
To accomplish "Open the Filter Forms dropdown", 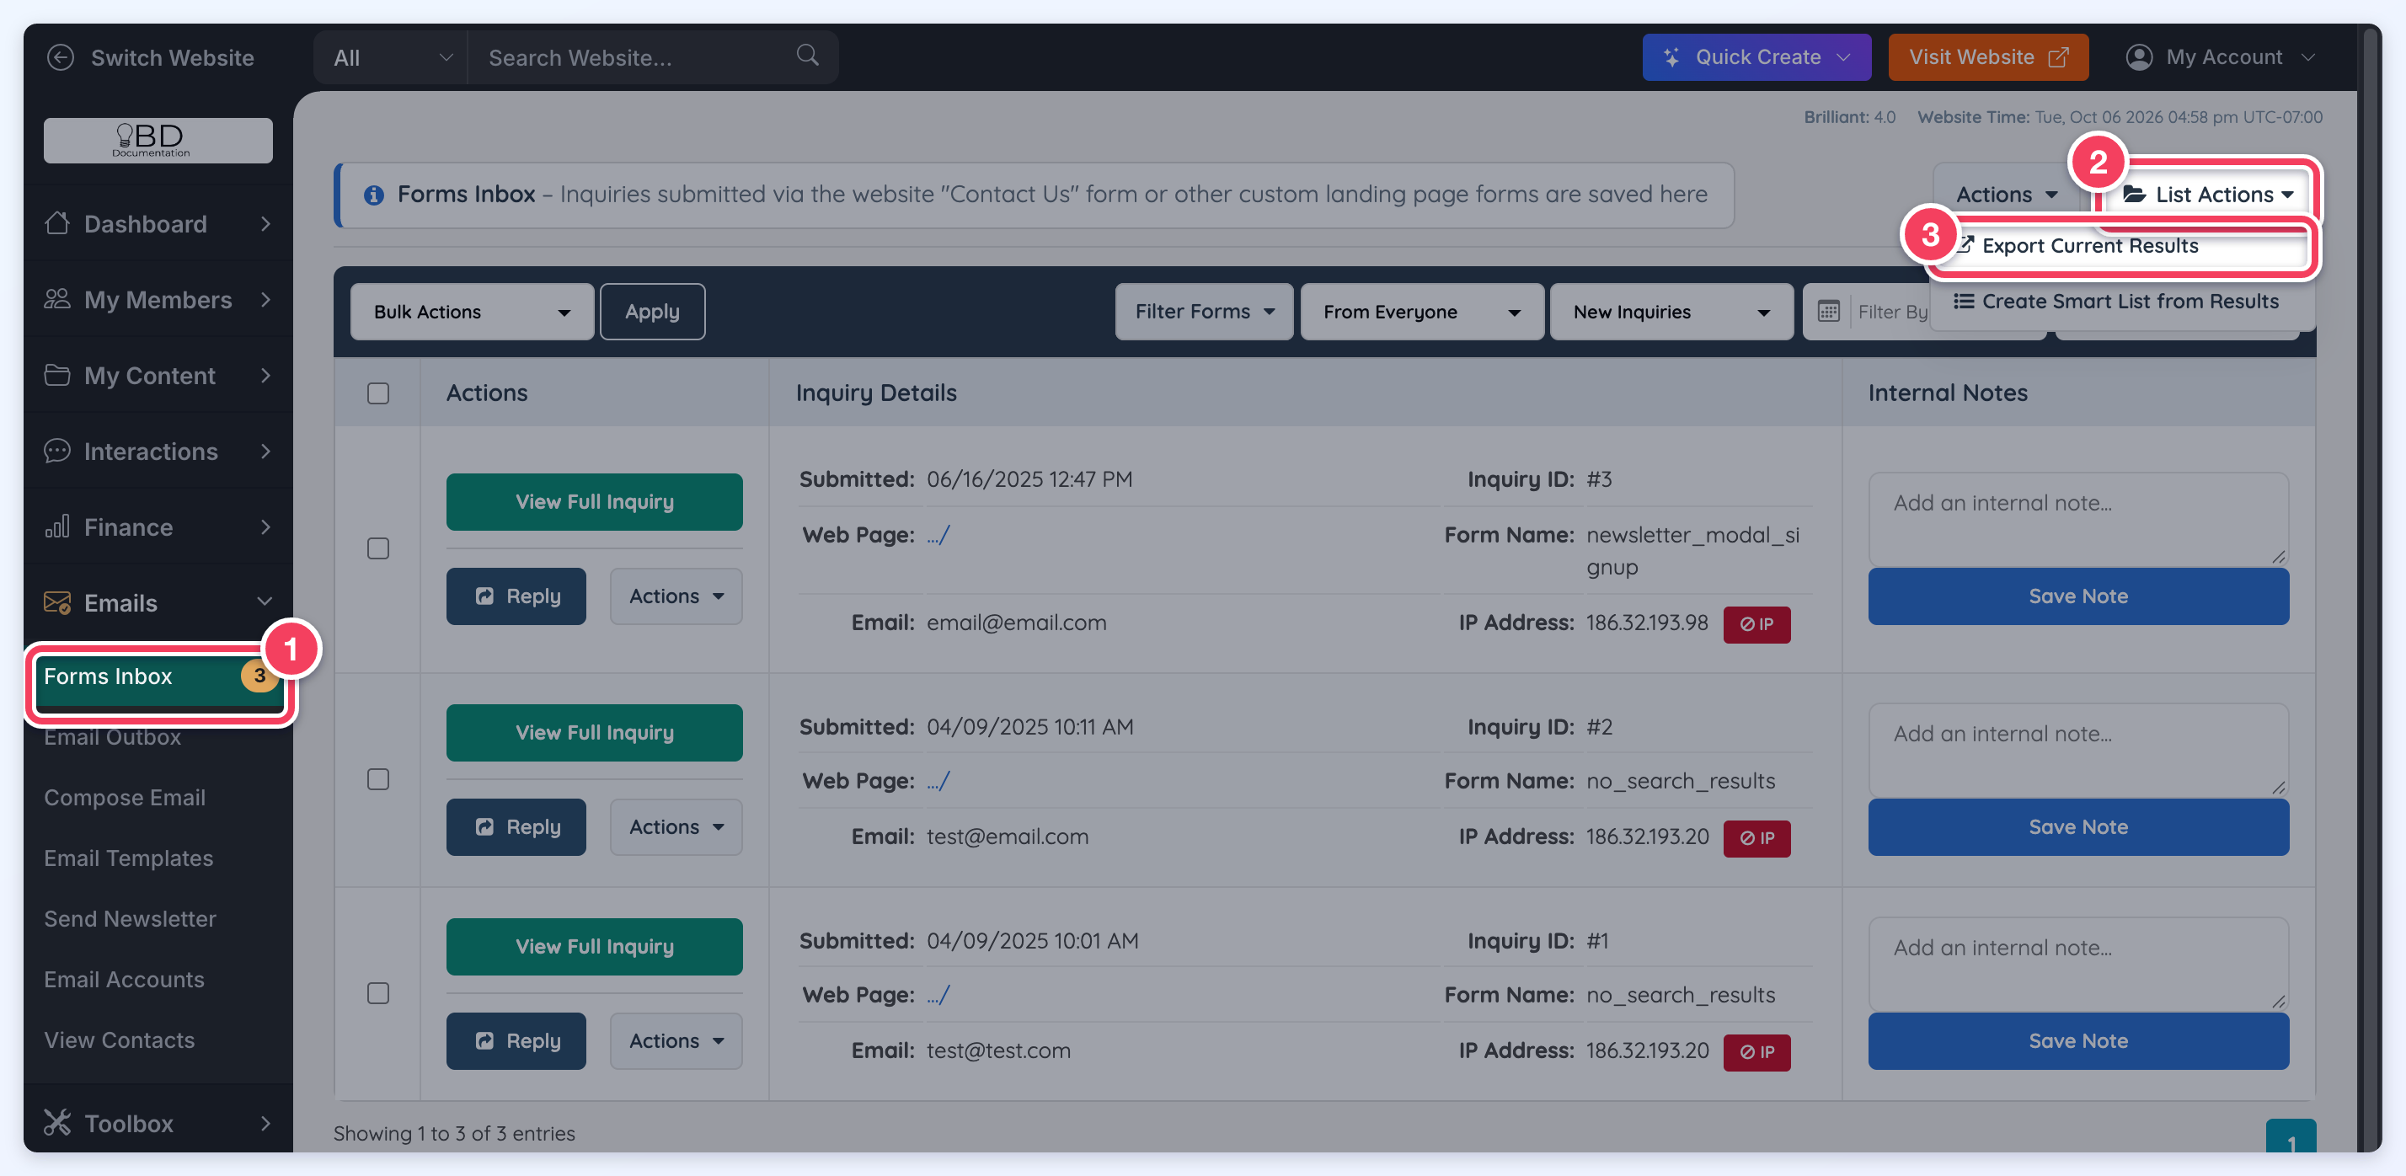I will pos(1204,311).
